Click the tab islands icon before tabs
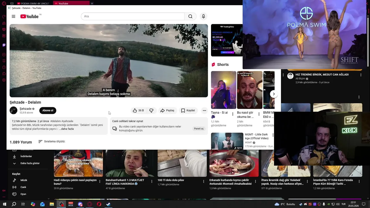Screen dimensions: 370x208 (x=12, y=3)
